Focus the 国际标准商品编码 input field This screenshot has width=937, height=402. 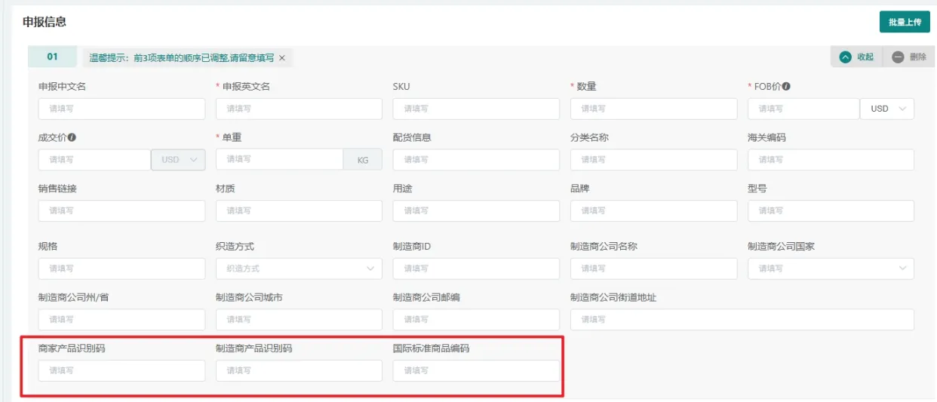(x=476, y=370)
